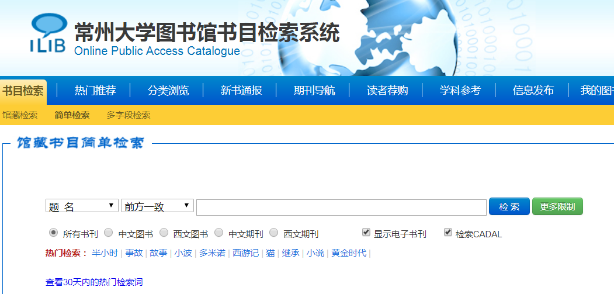Open the 读者荐购 menu item

tap(387, 91)
